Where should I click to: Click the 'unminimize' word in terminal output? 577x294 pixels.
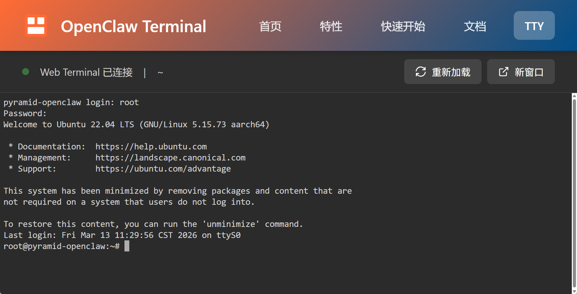[231, 224]
